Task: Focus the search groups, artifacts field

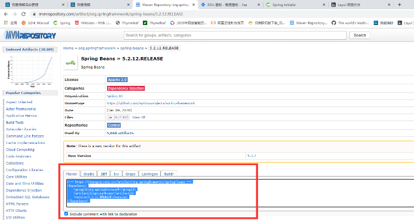Action: click(235, 35)
